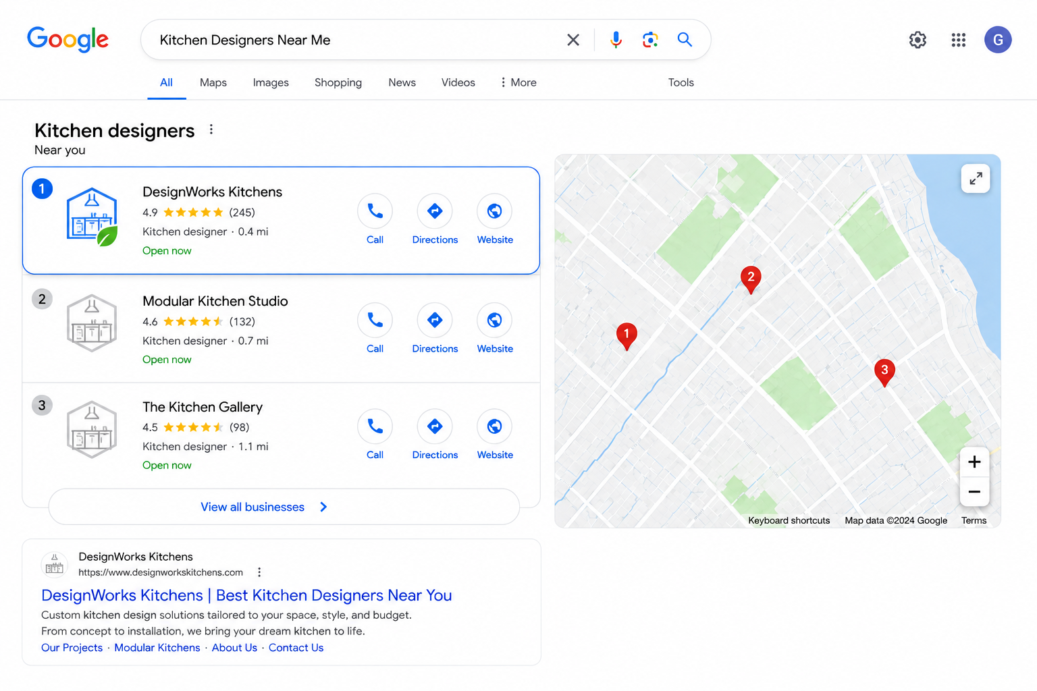Click the Modular Kitchen Studio listing logo

(x=92, y=323)
